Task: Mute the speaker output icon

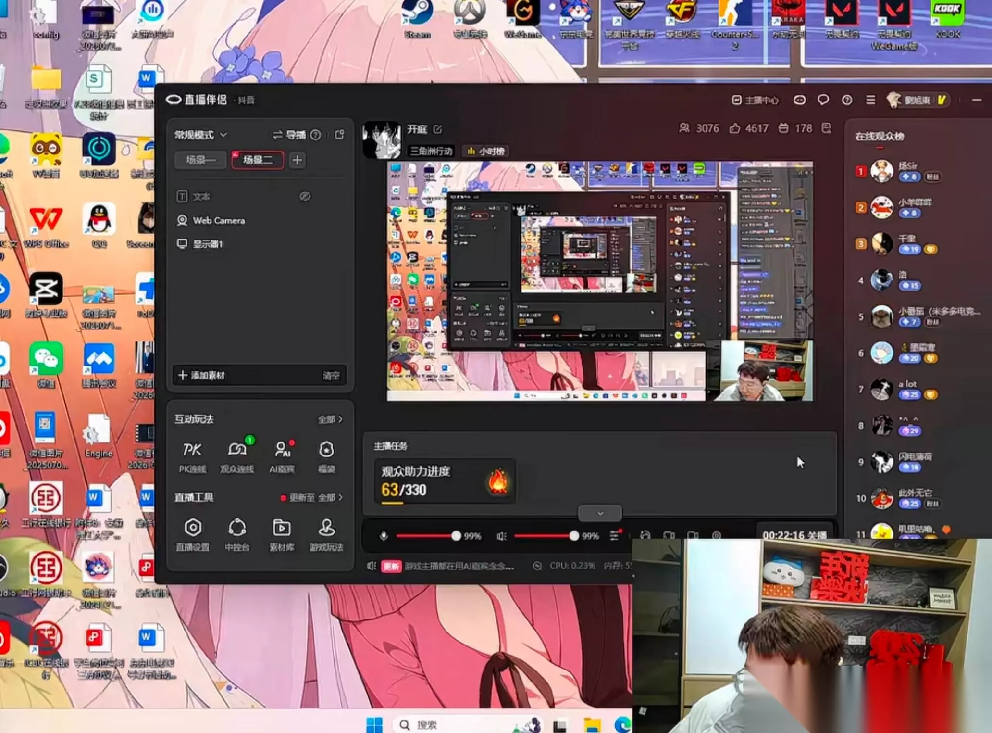Action: click(x=501, y=536)
